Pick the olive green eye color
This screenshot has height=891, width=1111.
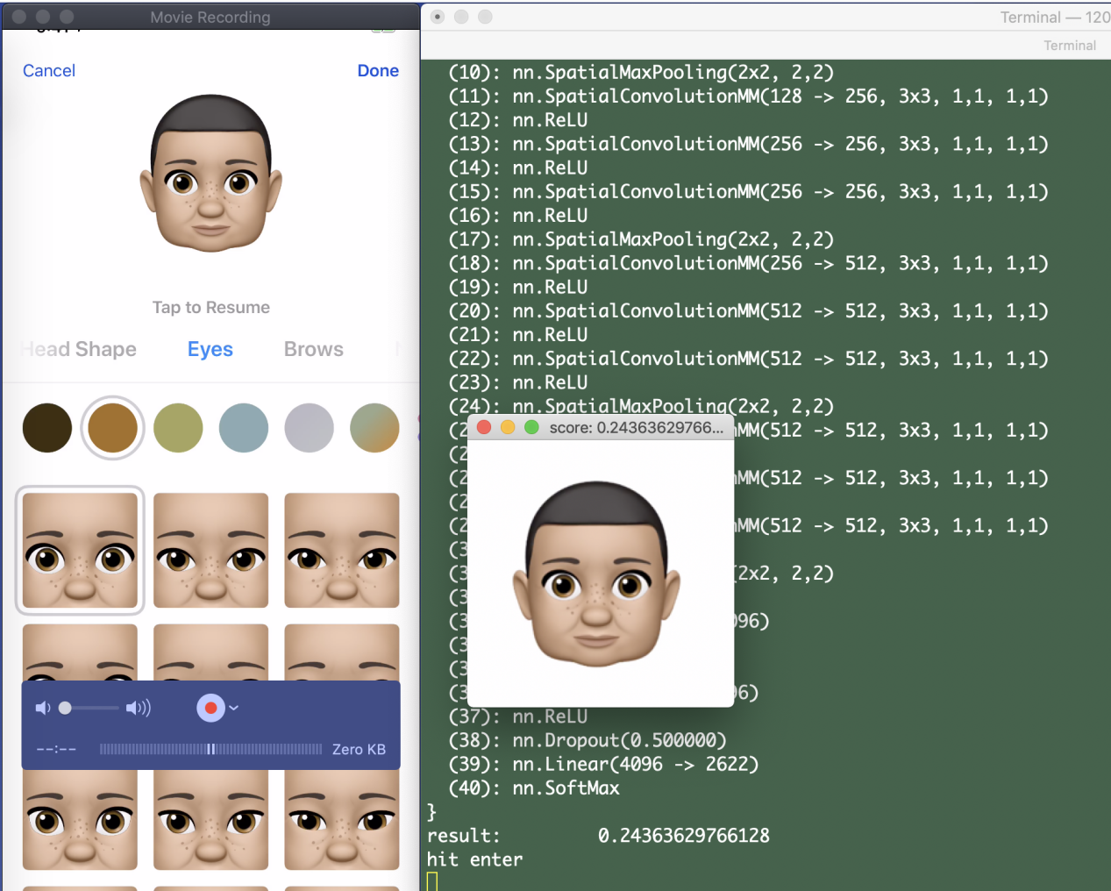click(178, 428)
